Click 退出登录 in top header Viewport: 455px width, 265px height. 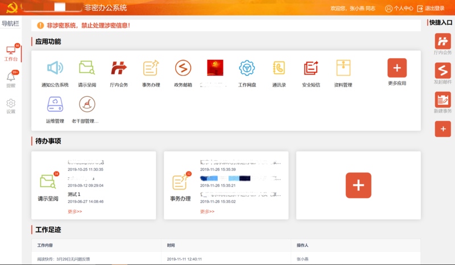(431, 9)
